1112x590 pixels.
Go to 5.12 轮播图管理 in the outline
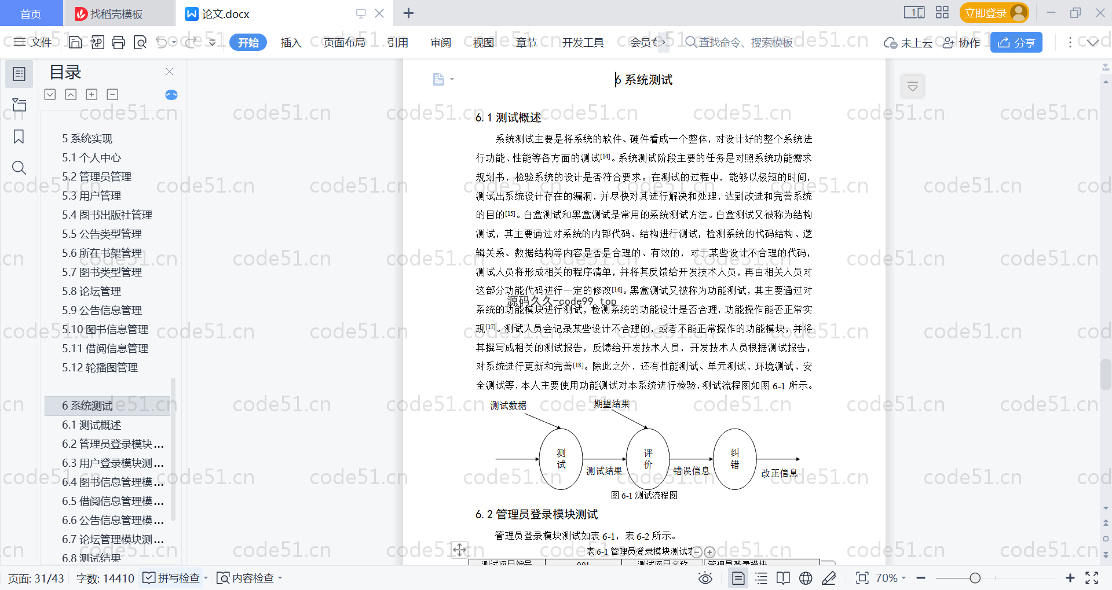100,367
